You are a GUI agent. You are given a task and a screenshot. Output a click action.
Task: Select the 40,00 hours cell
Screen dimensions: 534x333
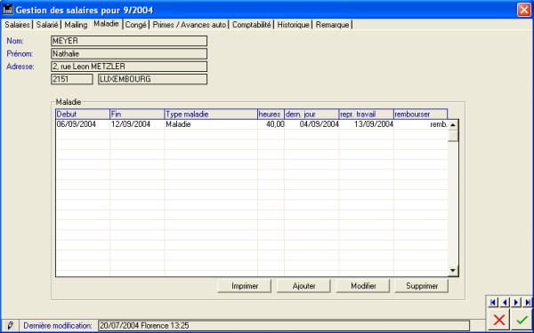pos(271,124)
